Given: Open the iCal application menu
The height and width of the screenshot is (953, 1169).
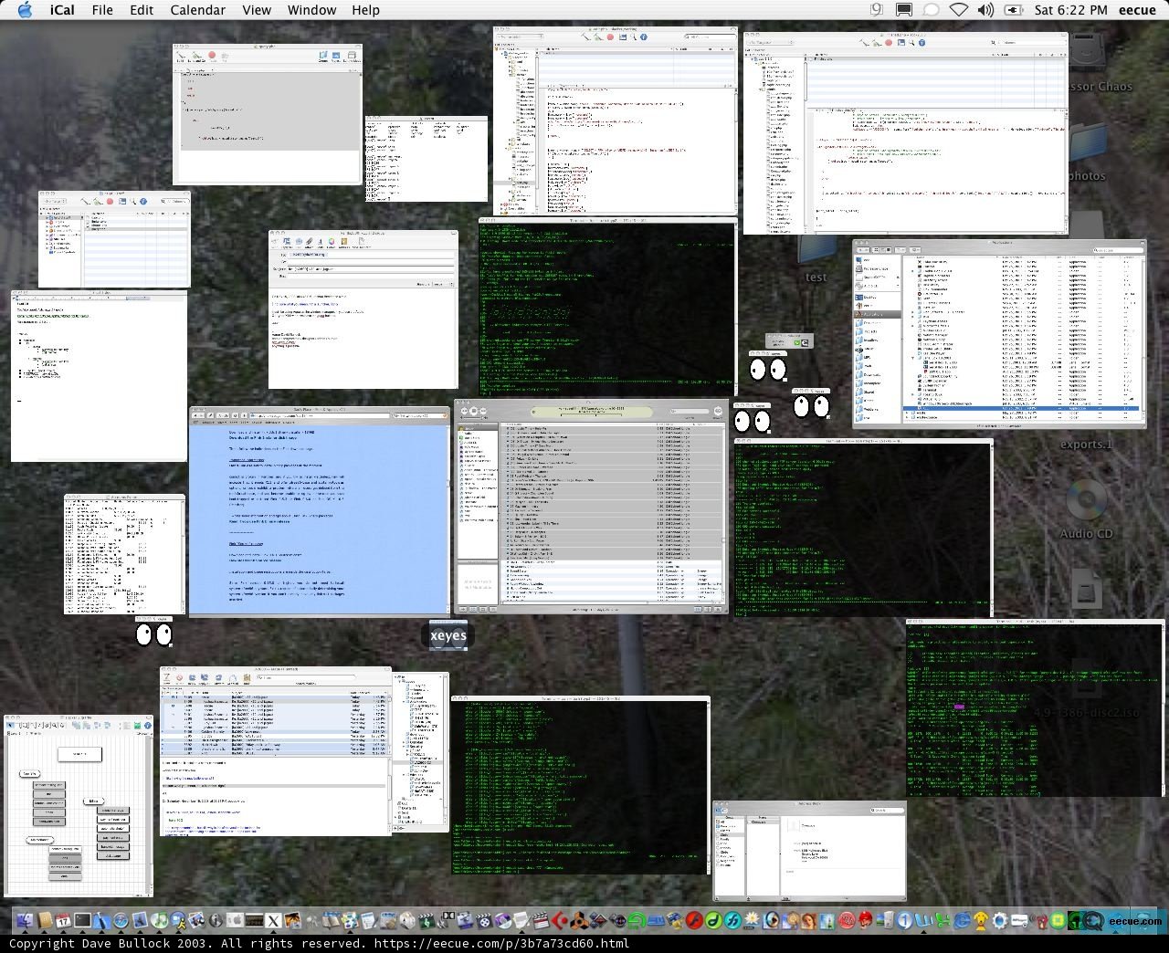Looking at the screenshot, I should tap(63, 10).
